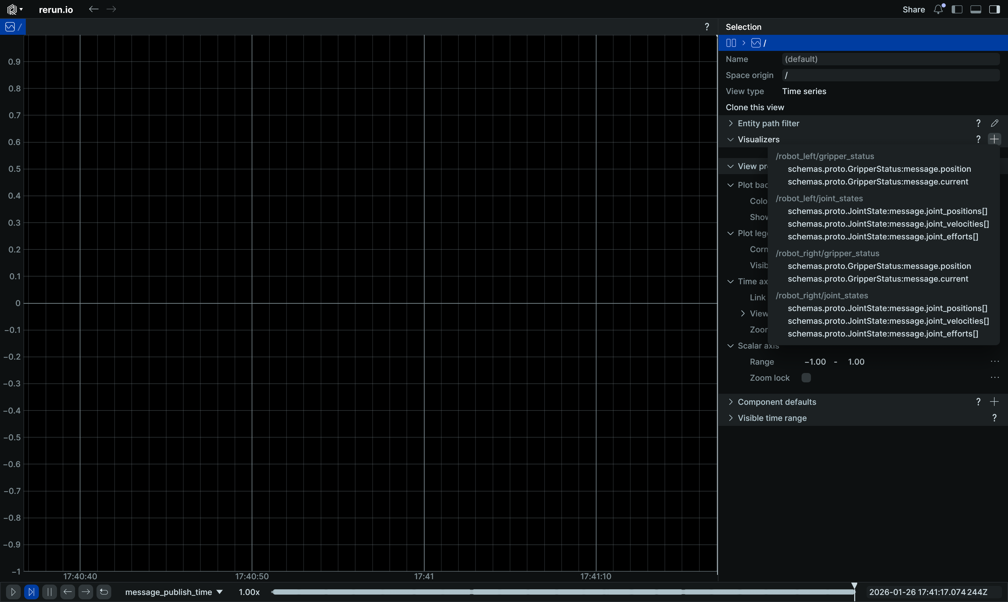Step back one frame with left arrow
The width and height of the screenshot is (1008, 602).
(x=67, y=592)
